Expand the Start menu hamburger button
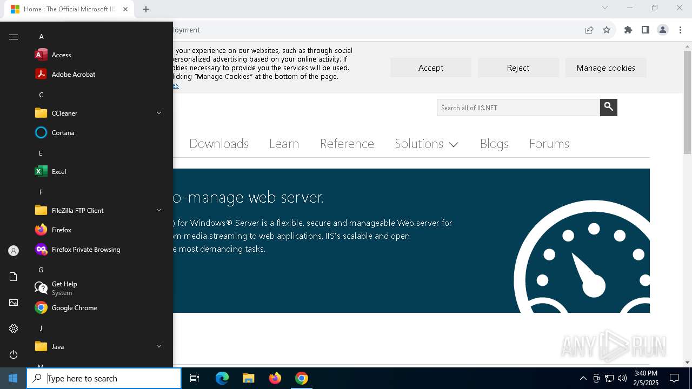The height and width of the screenshot is (389, 692). (x=14, y=37)
